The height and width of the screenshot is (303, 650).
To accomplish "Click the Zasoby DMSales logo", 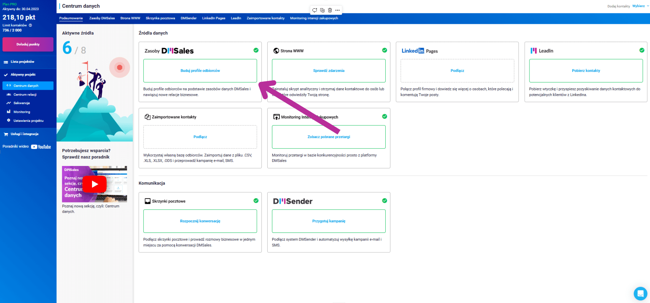I will tap(169, 51).
